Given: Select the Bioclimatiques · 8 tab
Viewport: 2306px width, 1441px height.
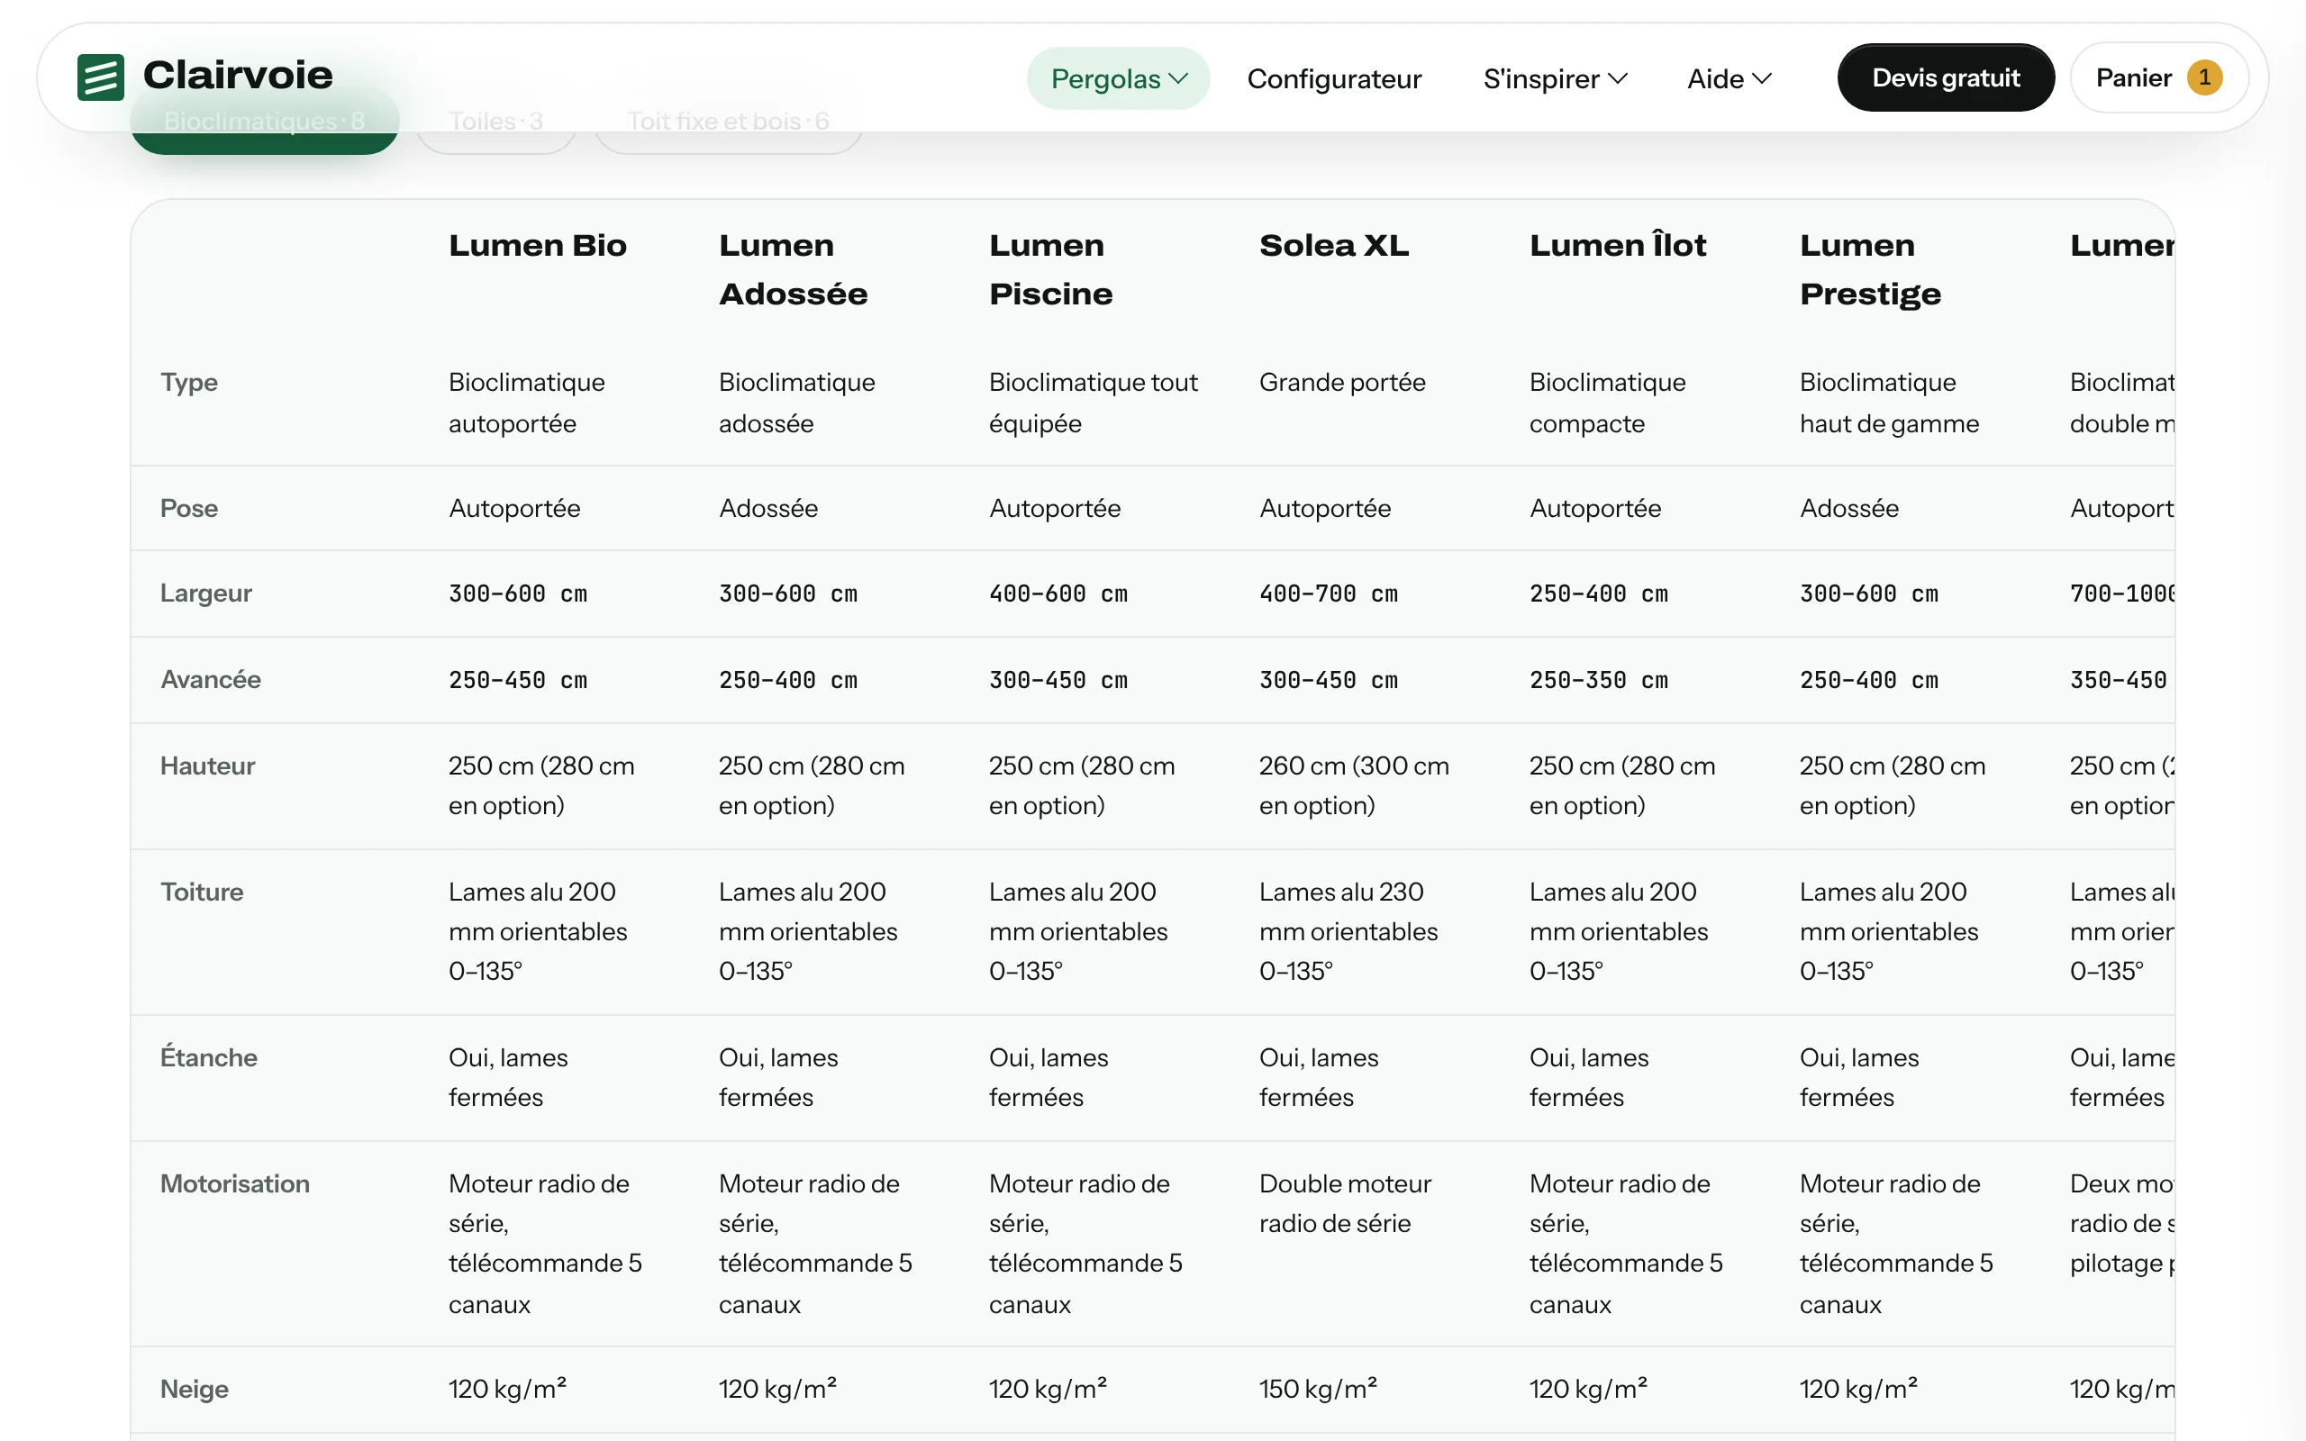Looking at the screenshot, I should click(x=264, y=122).
